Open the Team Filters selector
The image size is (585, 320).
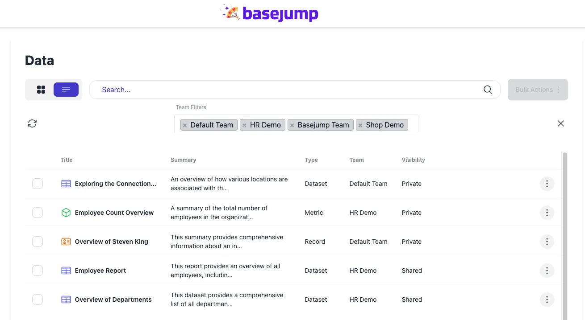(296, 124)
